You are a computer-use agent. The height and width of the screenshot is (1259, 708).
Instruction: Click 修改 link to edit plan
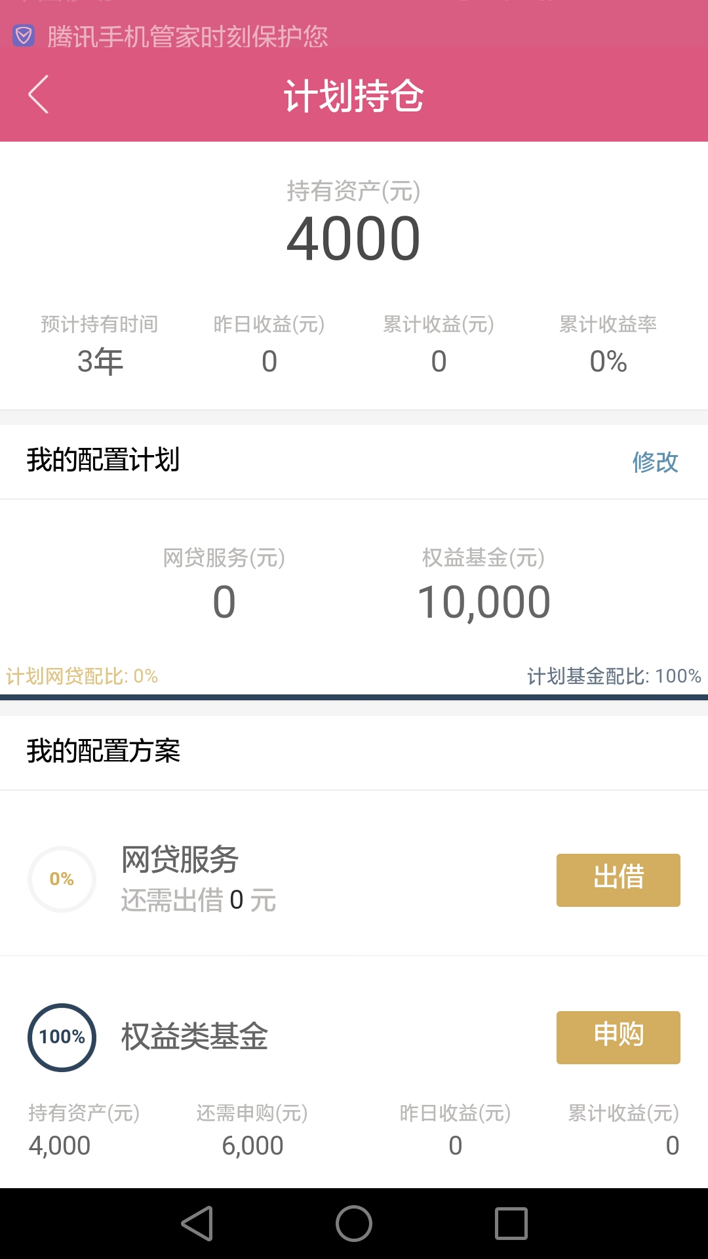pos(655,462)
